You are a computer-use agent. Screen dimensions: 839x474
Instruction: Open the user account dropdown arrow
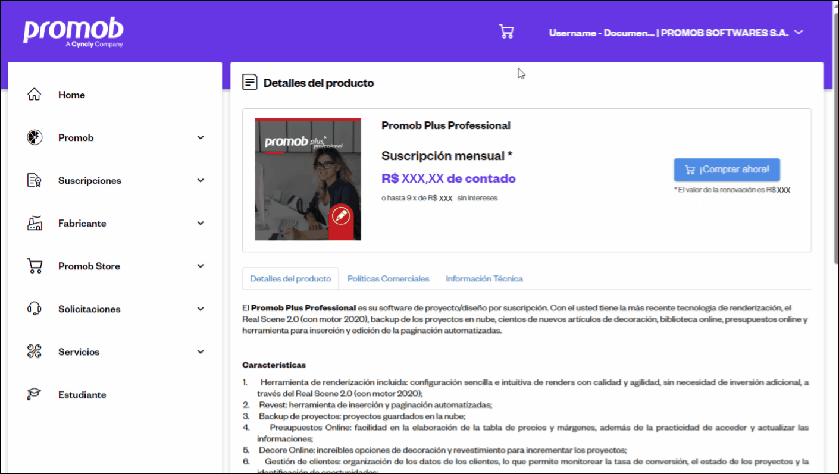[x=799, y=33]
